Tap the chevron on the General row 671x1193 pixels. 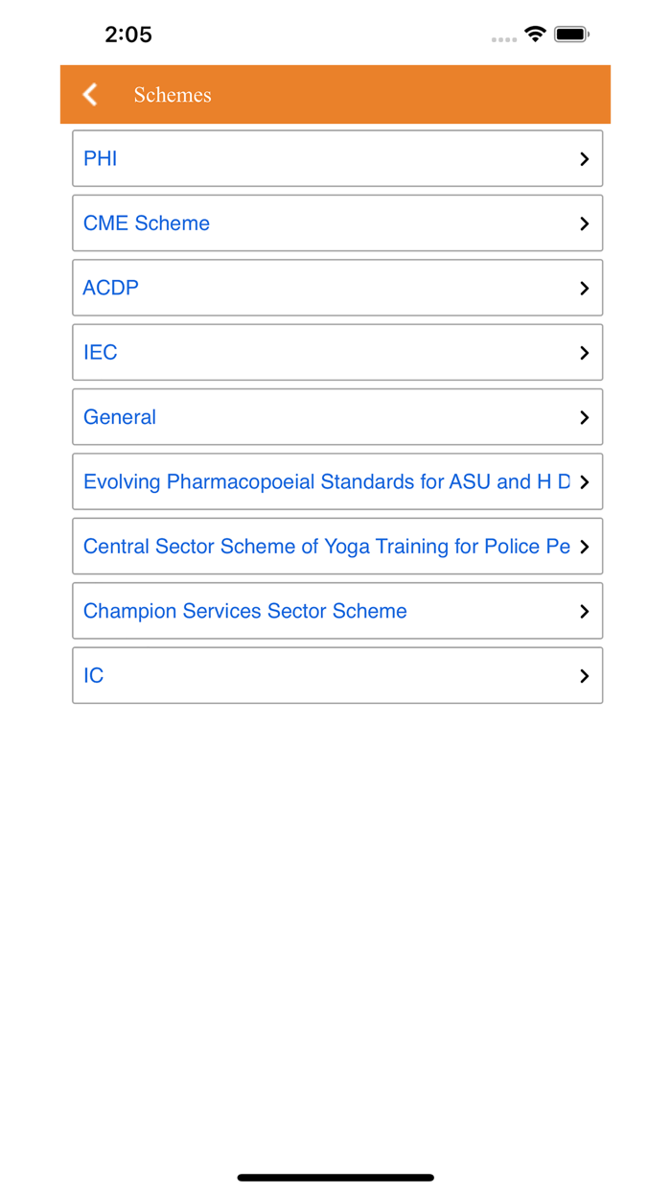pos(584,417)
